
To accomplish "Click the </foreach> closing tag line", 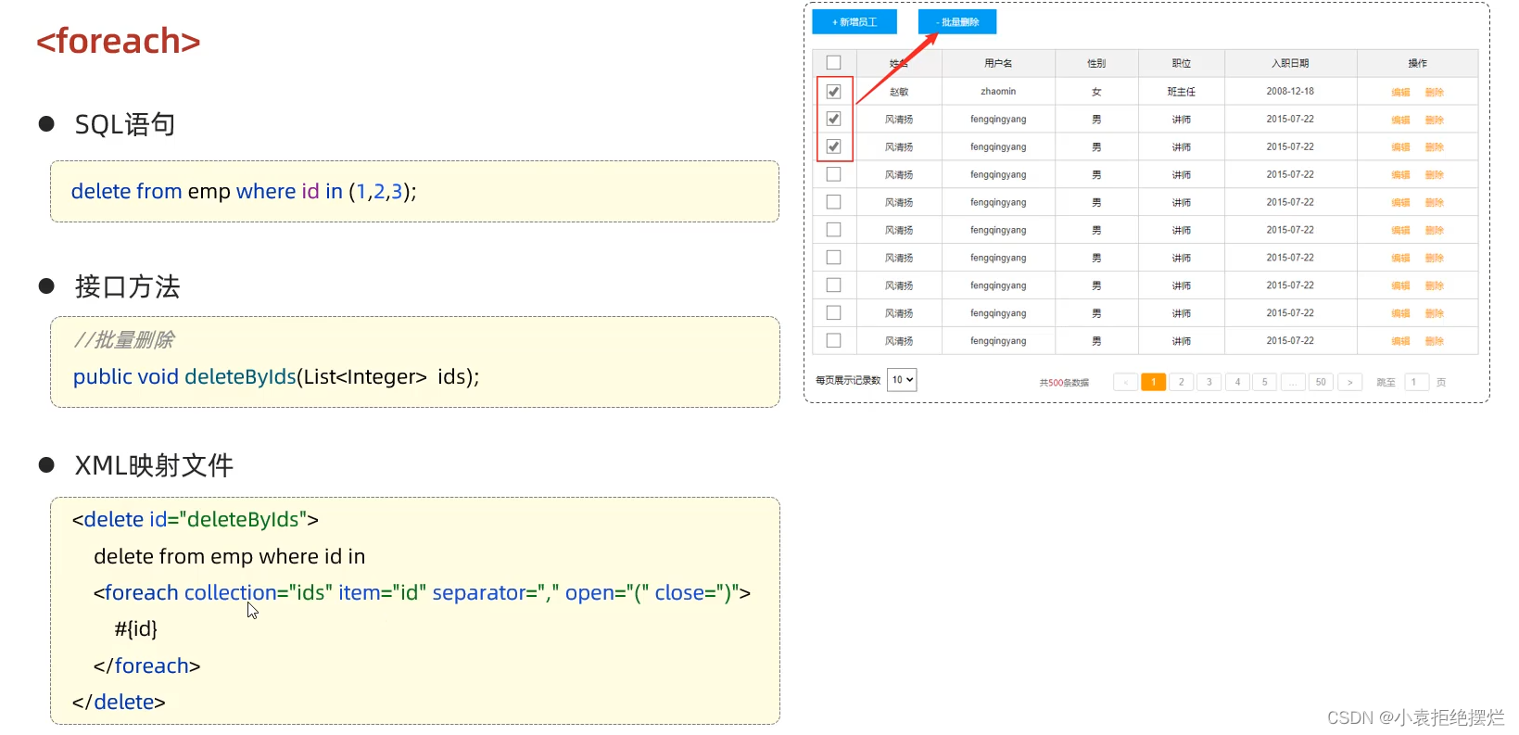I will (146, 665).
